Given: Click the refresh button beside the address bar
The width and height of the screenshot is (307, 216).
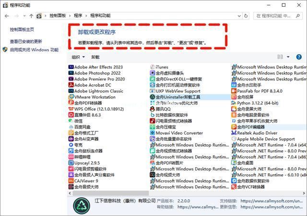Looking at the screenshot, I should click(246, 16).
